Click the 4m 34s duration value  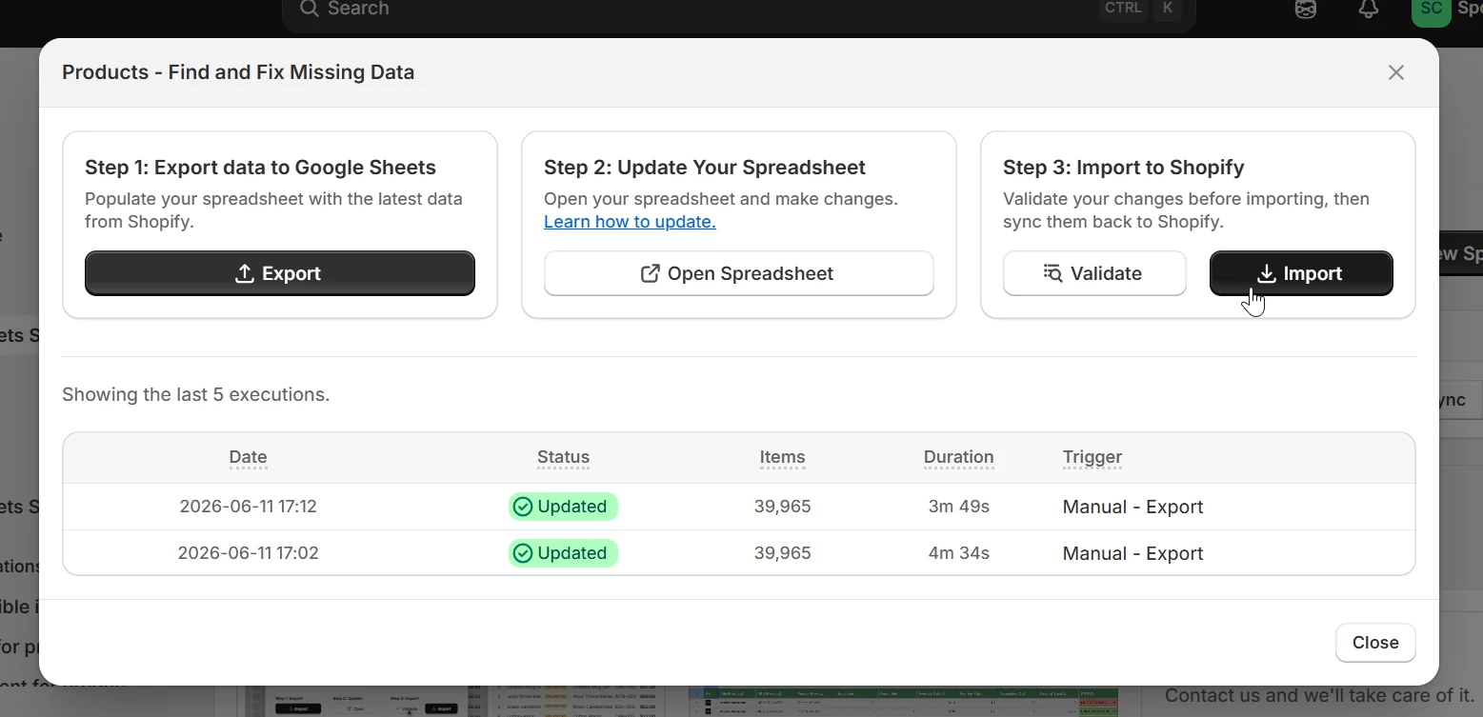tap(958, 553)
